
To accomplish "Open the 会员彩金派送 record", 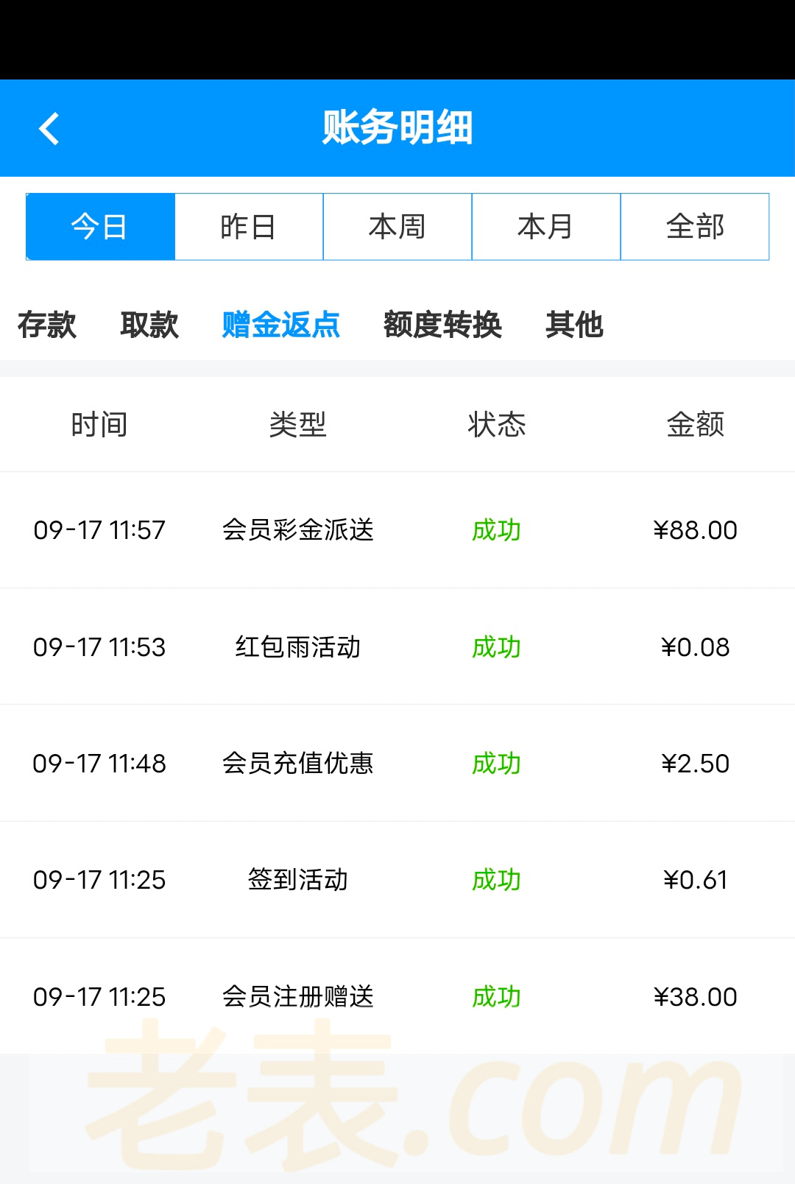I will click(298, 530).
